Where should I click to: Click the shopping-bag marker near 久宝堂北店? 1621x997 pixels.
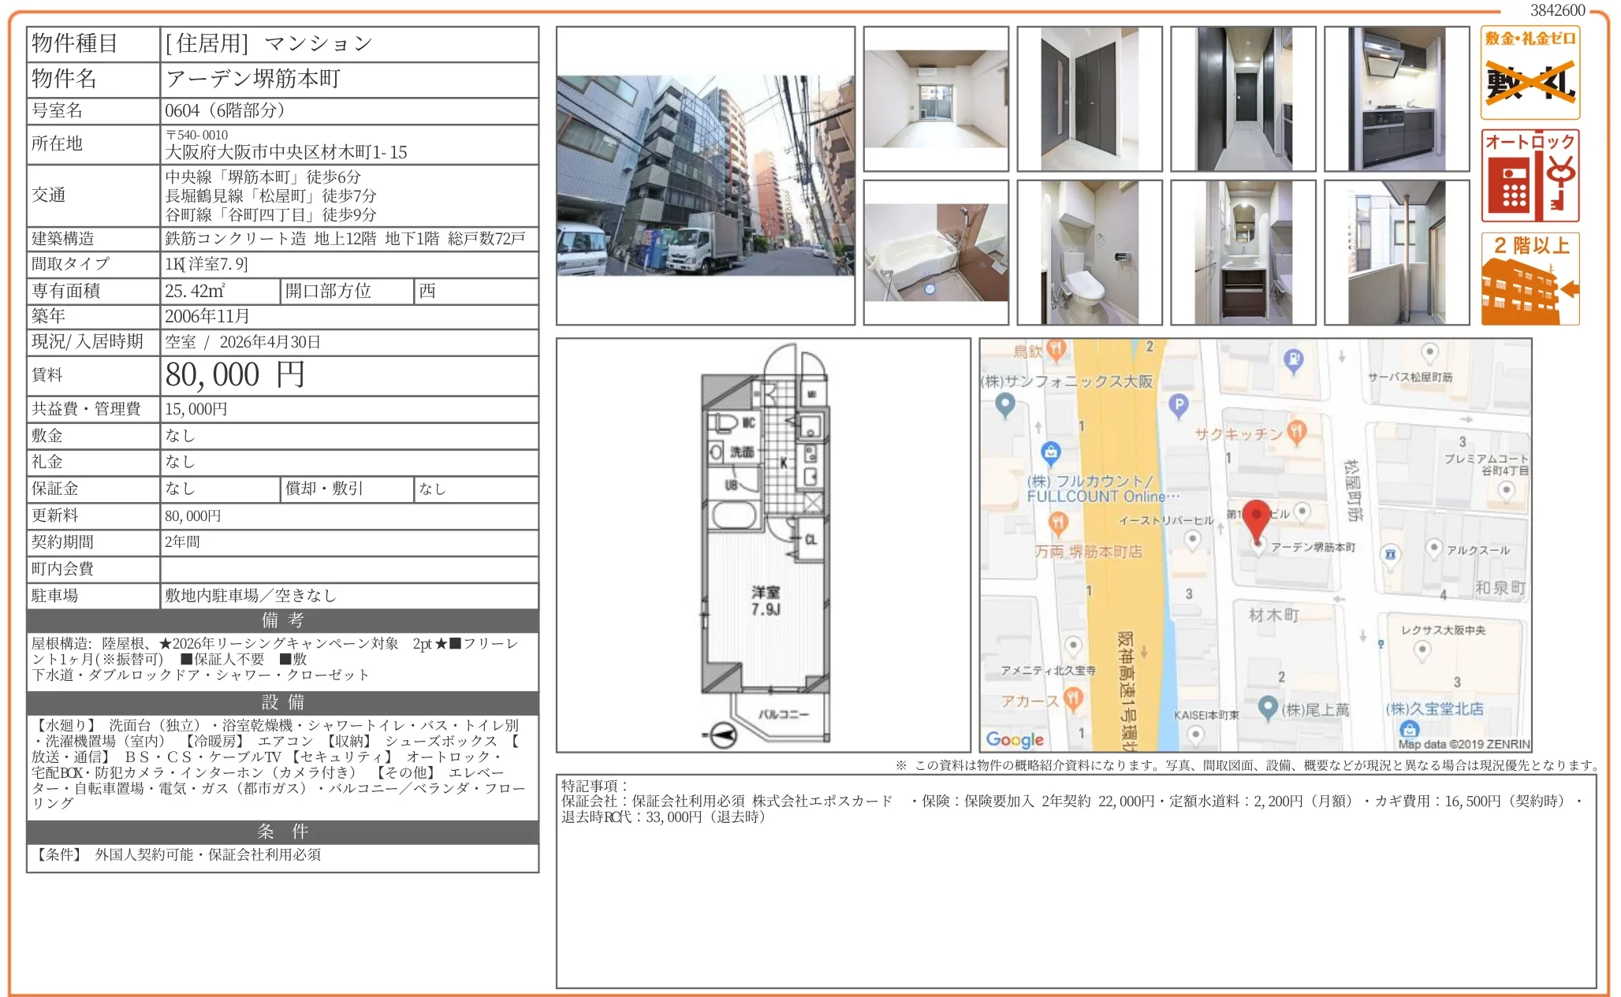(1410, 731)
